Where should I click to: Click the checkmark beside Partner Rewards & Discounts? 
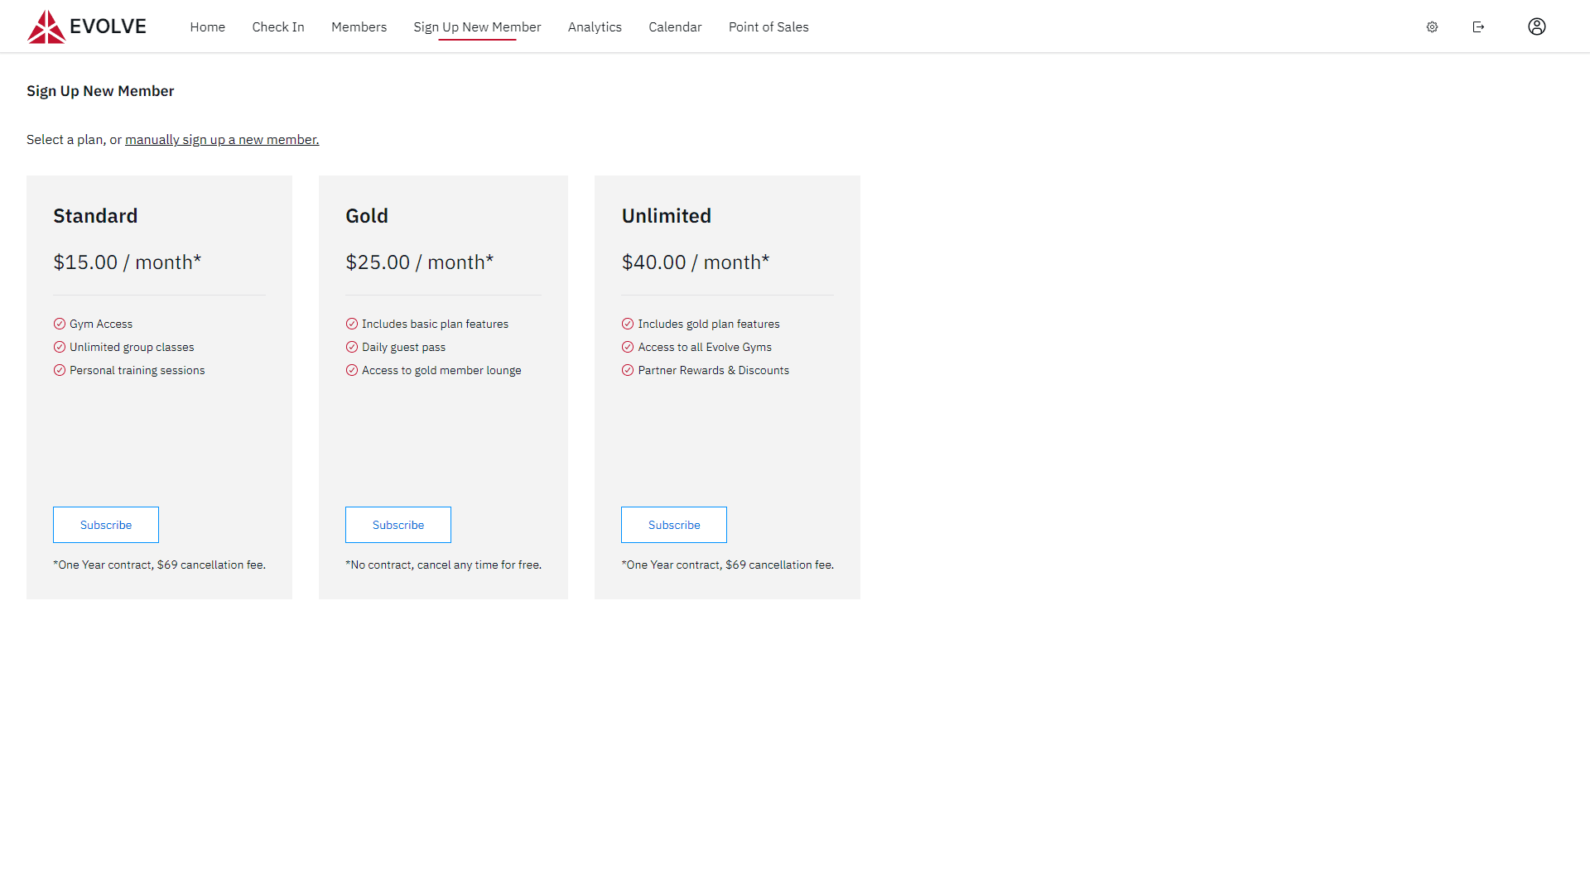628,370
